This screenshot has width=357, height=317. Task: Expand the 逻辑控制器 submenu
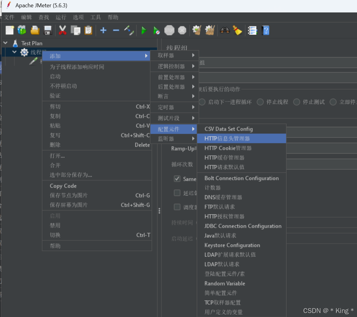point(175,66)
